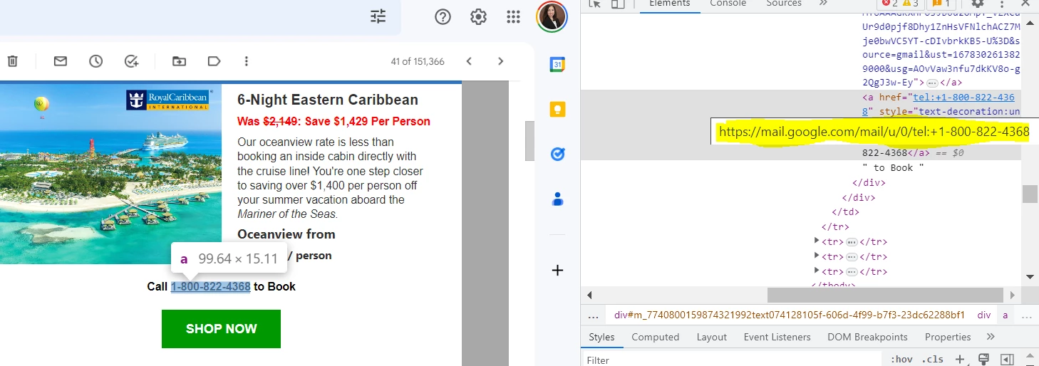
Task: Show left breadcrumb ellipsis in DOM path
Action: [593, 315]
